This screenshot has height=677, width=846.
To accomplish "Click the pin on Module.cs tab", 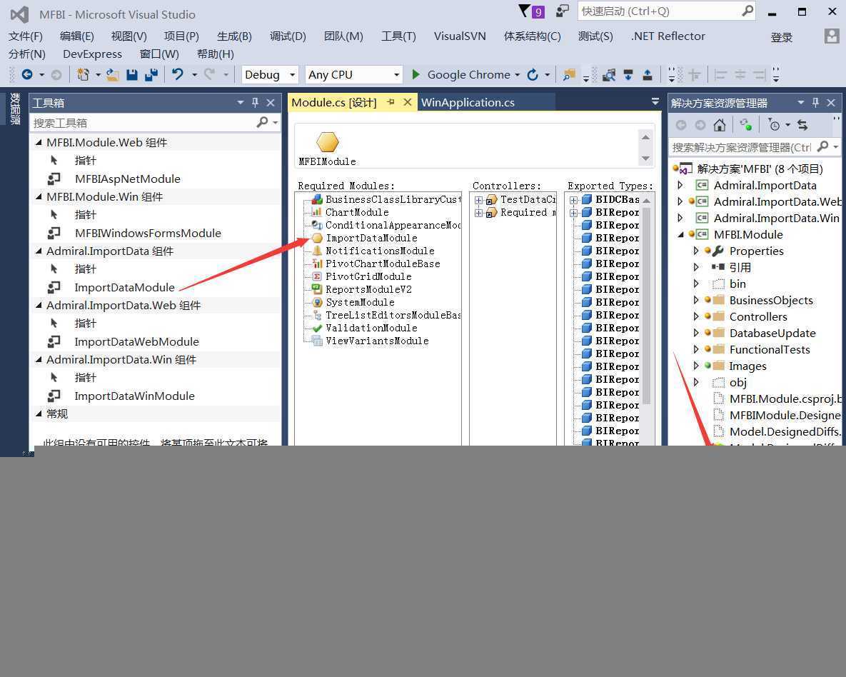I will (x=391, y=102).
